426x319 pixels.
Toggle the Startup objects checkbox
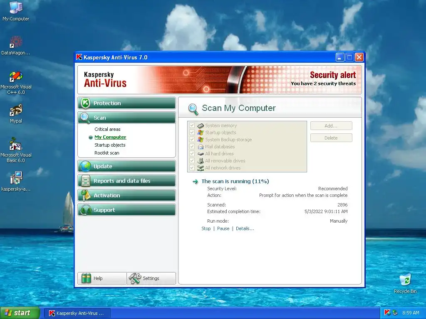[192, 133]
